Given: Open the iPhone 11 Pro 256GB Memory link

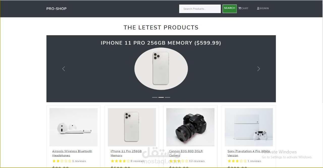Looking at the screenshot, I should click(x=126, y=153).
